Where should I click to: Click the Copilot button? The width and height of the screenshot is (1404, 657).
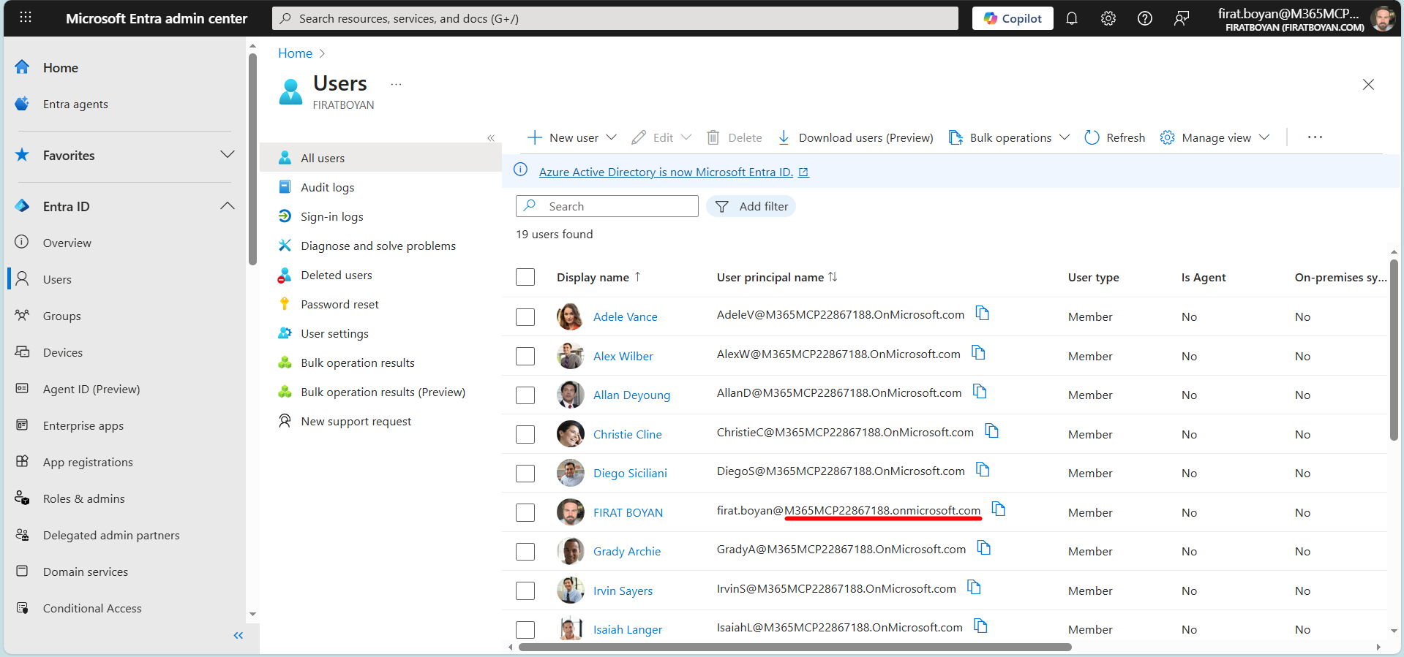(1013, 18)
